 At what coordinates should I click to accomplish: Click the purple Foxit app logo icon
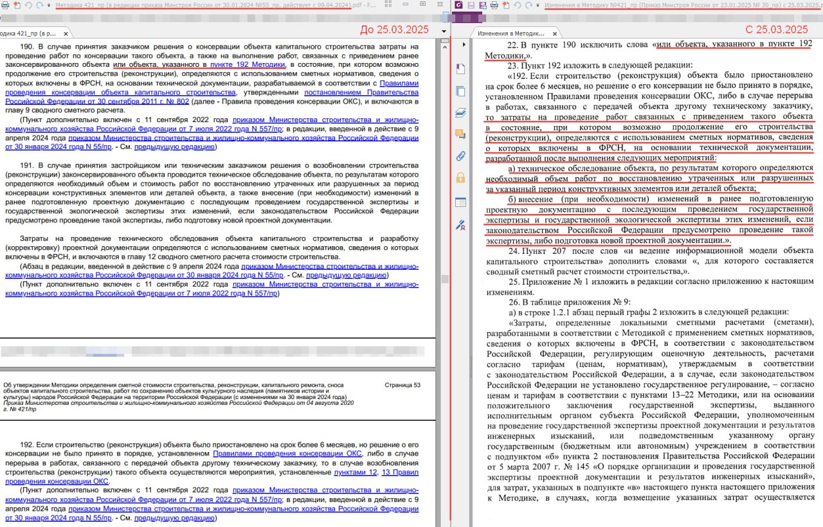click(458, 5)
